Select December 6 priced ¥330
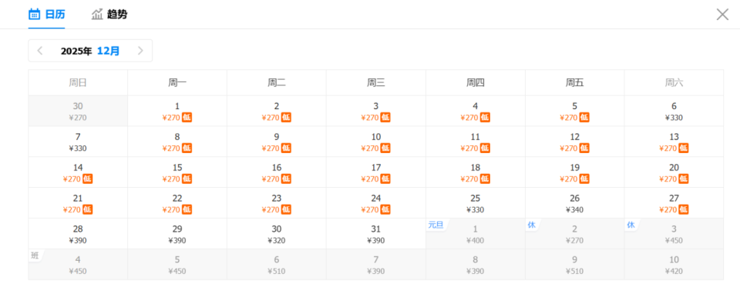This screenshot has width=740, height=297. [674, 112]
